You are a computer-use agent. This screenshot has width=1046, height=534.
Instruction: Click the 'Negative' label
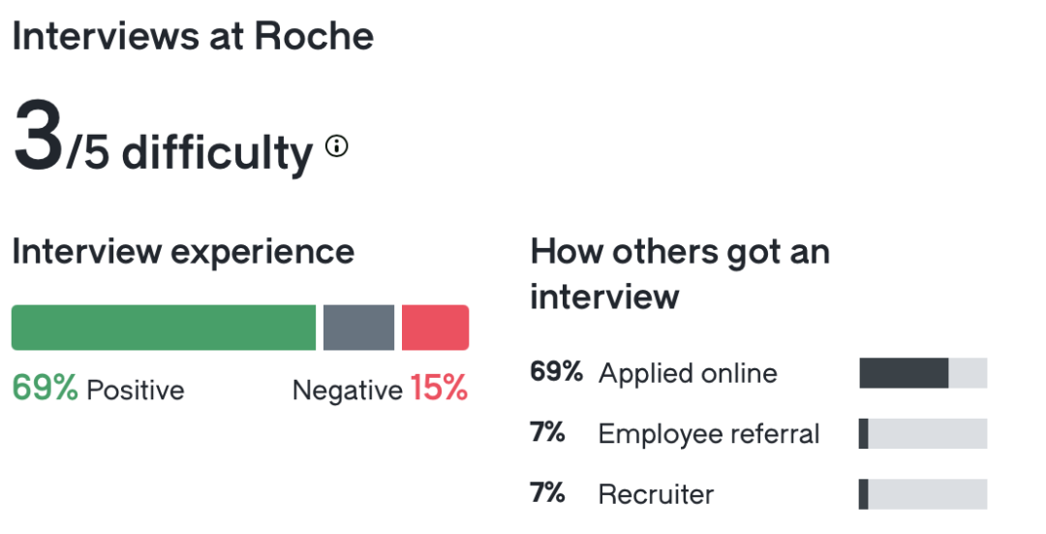[347, 391]
